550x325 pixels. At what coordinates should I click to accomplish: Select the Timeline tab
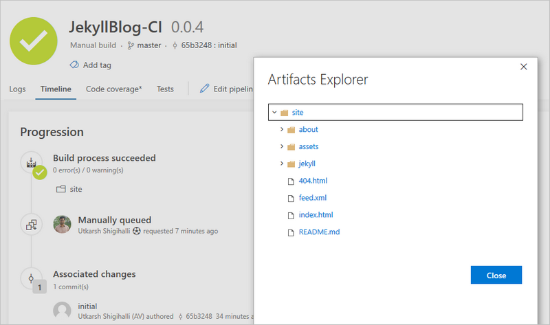click(x=56, y=89)
